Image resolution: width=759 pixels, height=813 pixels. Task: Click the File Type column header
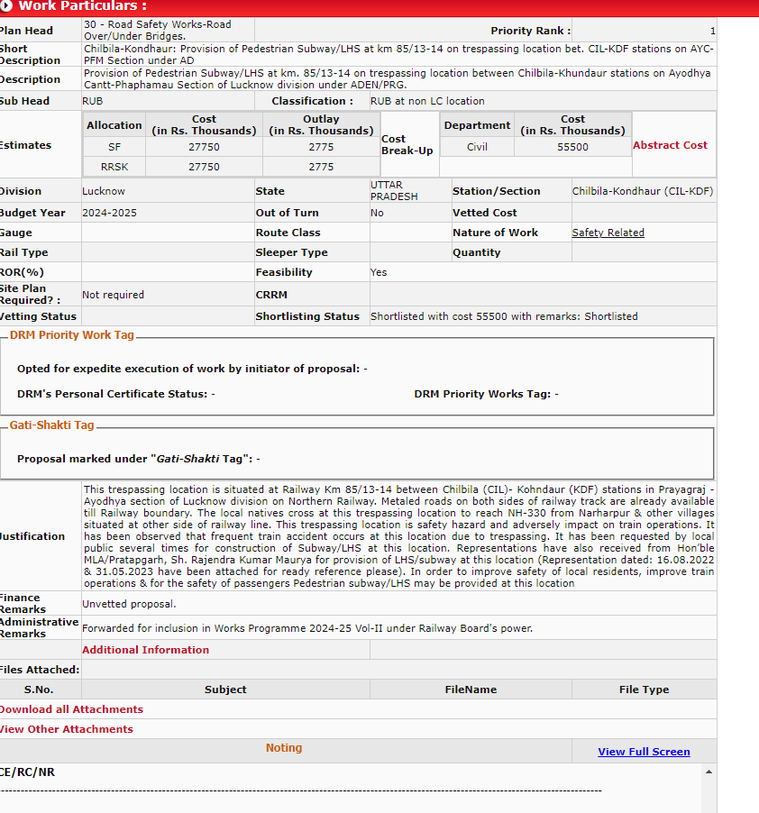click(x=644, y=690)
